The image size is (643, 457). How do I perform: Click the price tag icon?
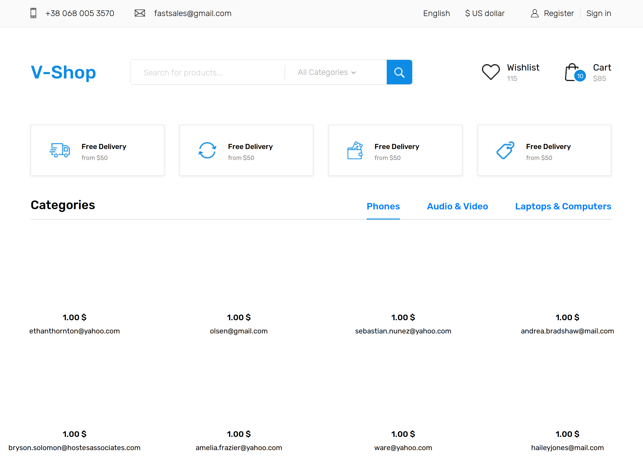coord(505,150)
